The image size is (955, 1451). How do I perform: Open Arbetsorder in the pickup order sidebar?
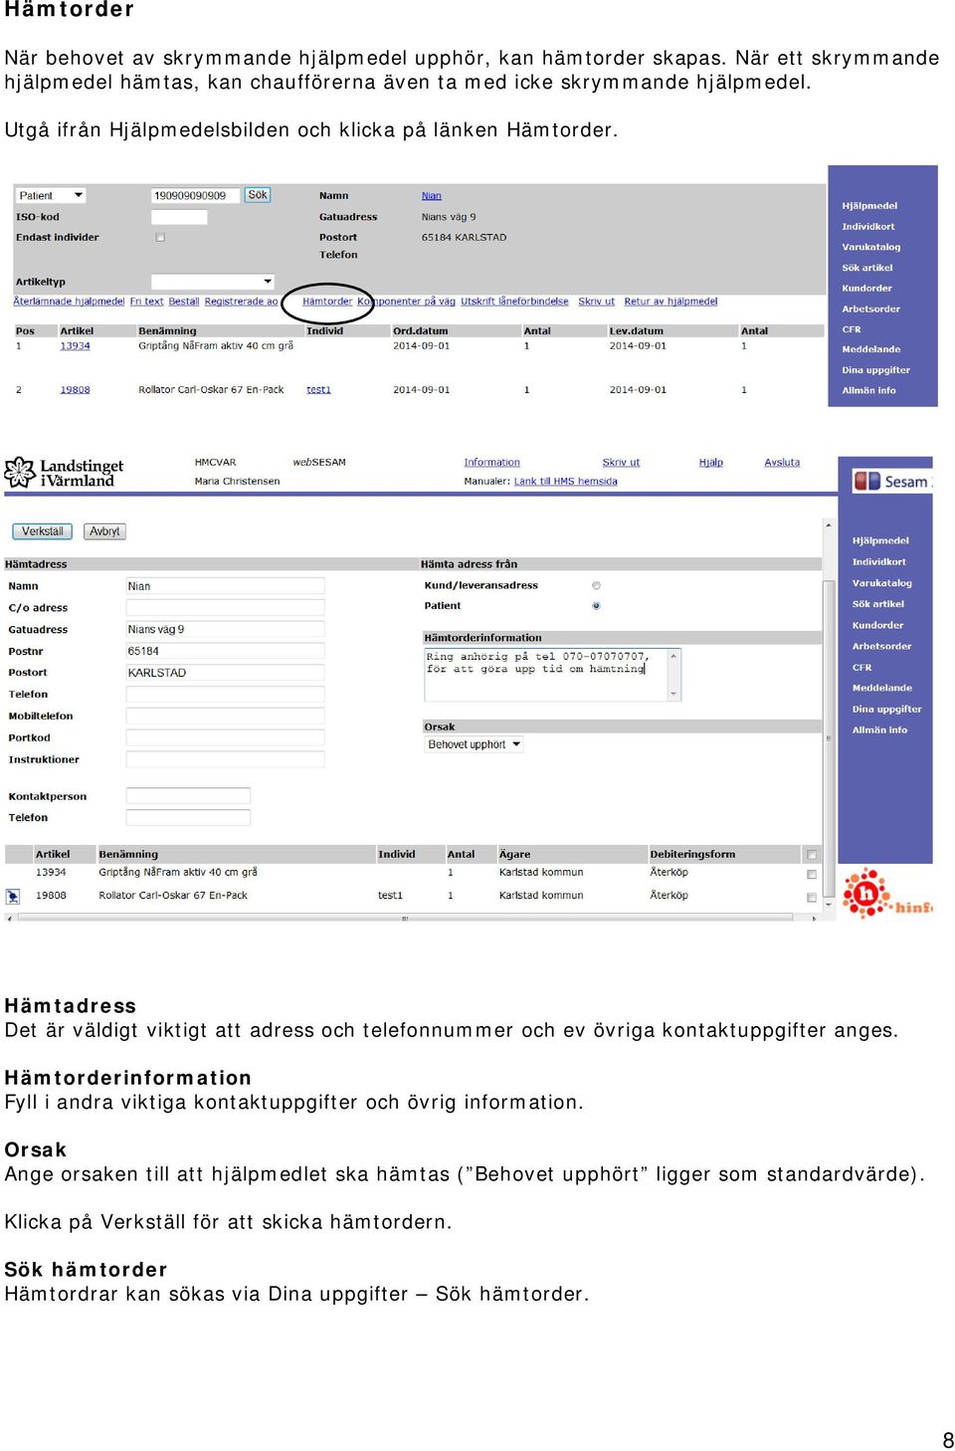[881, 647]
